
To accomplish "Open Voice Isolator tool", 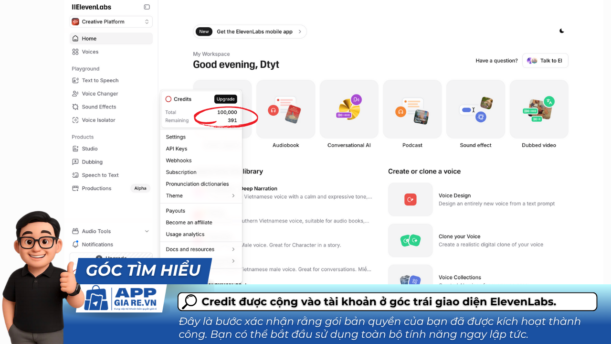I will [x=111, y=120].
